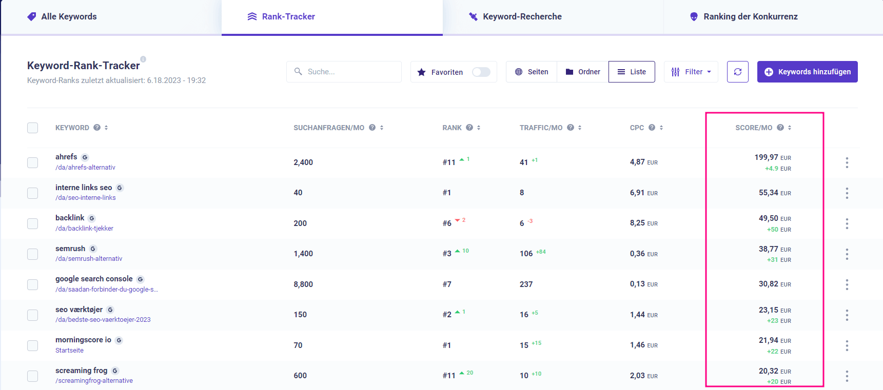Check the semrush row checkbox
This screenshot has height=390, width=883.
click(x=32, y=254)
